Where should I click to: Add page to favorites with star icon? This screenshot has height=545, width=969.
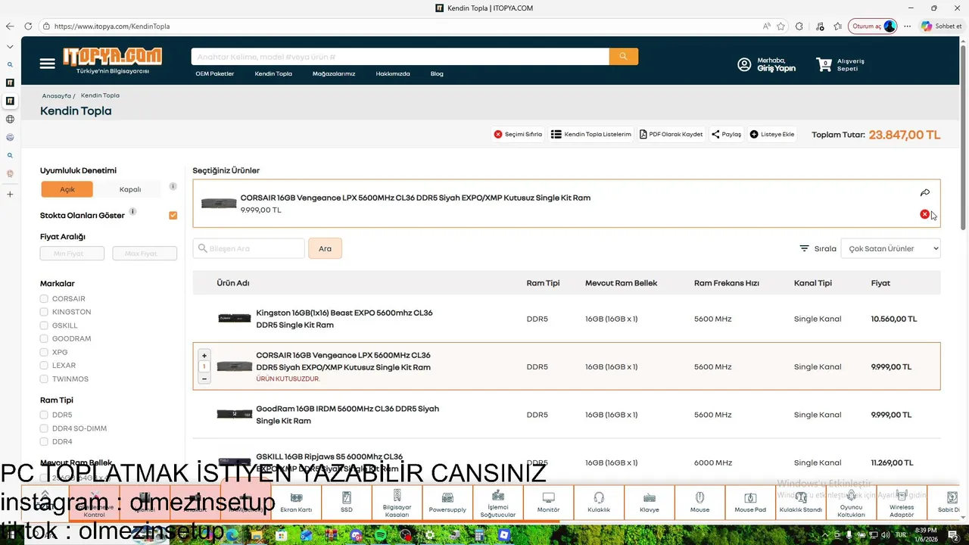tap(780, 26)
